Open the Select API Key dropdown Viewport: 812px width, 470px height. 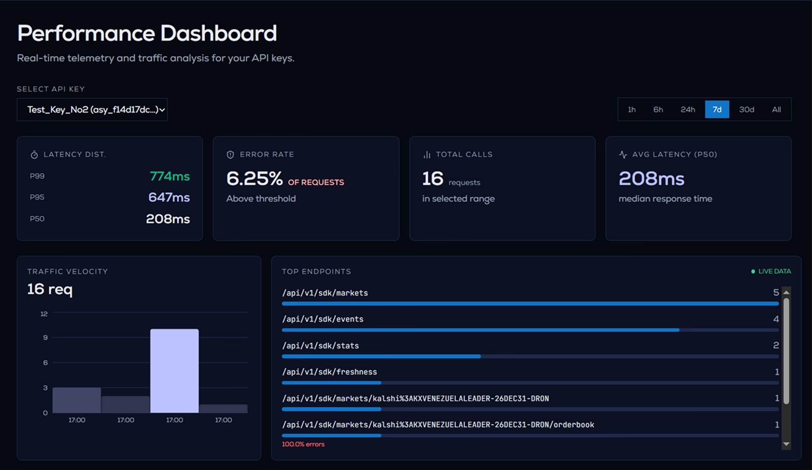[x=92, y=110]
